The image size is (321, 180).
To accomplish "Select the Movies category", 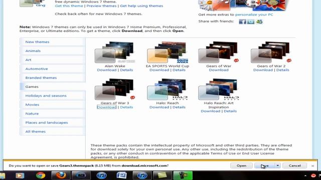I will [x=53, y=104].
